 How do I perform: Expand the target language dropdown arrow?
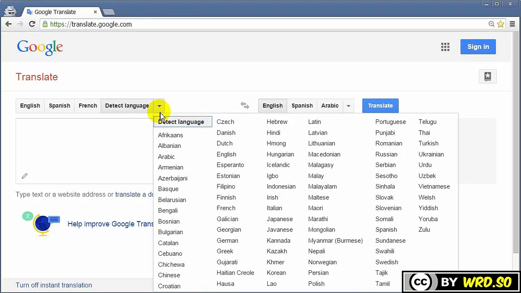pos(348,106)
